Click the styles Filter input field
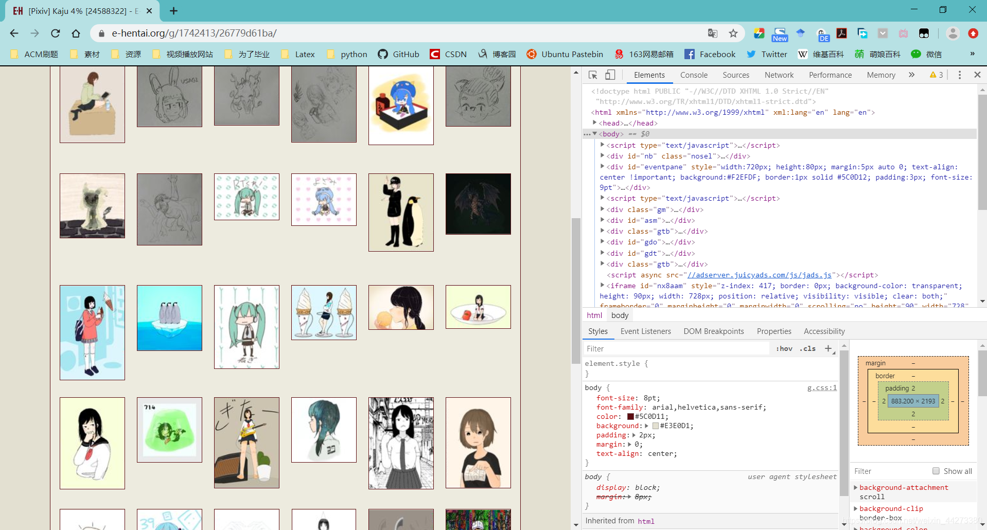Viewport: 987px width, 530px height. coord(677,348)
